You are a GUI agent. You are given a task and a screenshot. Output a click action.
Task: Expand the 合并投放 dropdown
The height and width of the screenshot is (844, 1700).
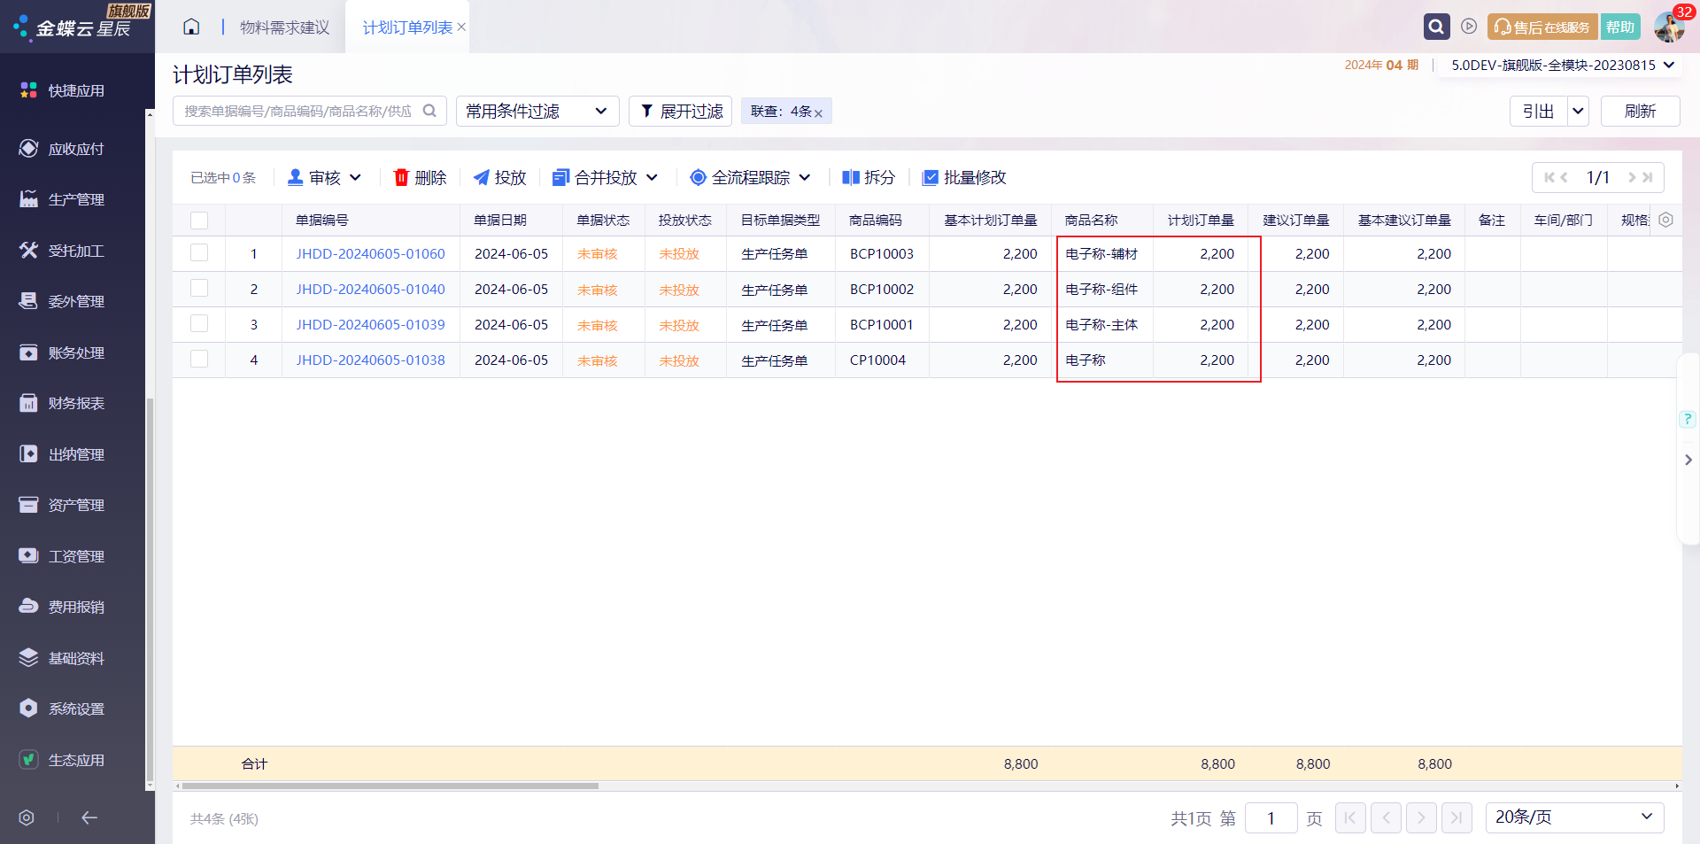coord(653,177)
